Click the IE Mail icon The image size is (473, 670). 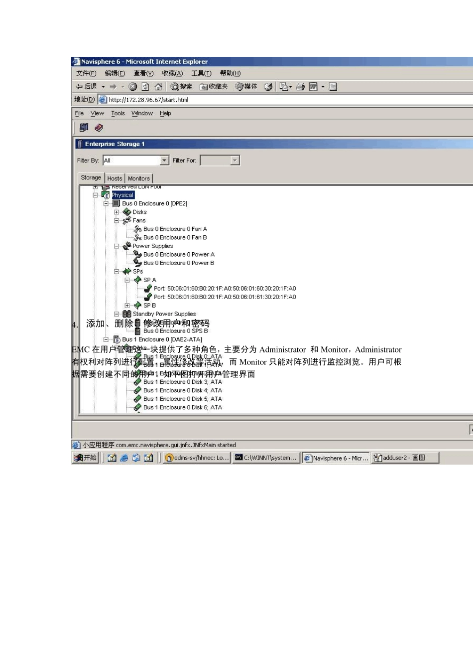pos(284,87)
